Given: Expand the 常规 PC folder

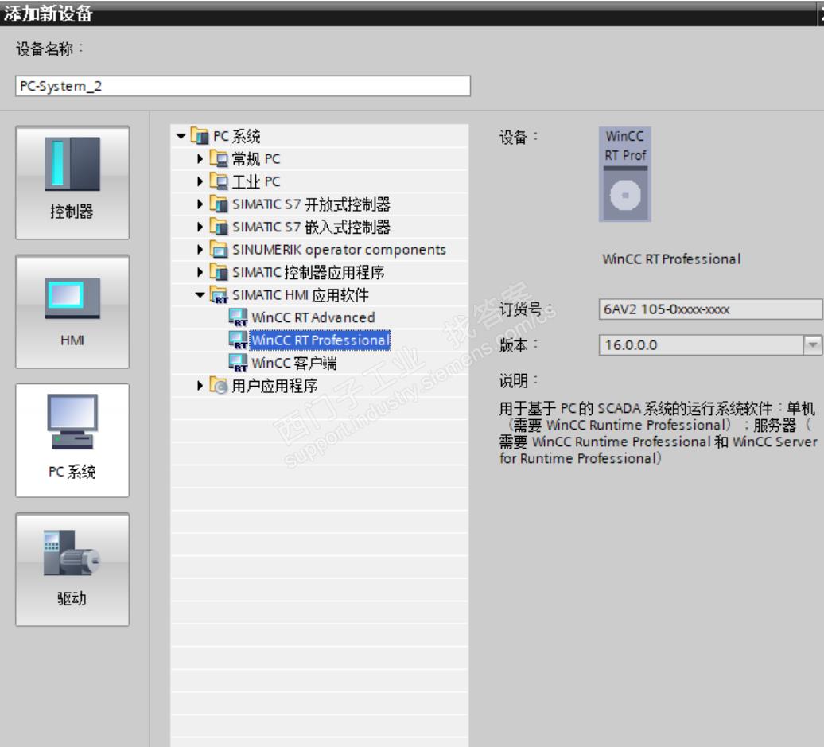Looking at the screenshot, I should pyautogui.click(x=200, y=159).
